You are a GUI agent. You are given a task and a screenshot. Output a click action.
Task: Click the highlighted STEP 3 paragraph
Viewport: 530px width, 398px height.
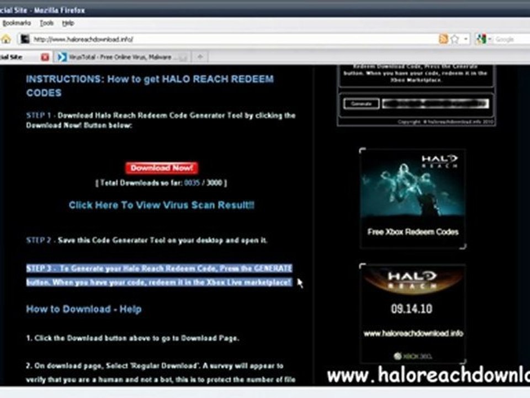pyautogui.click(x=159, y=275)
